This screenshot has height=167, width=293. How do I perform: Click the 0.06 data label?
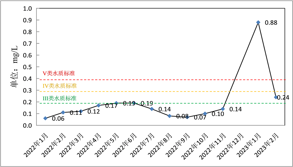coord(58,119)
